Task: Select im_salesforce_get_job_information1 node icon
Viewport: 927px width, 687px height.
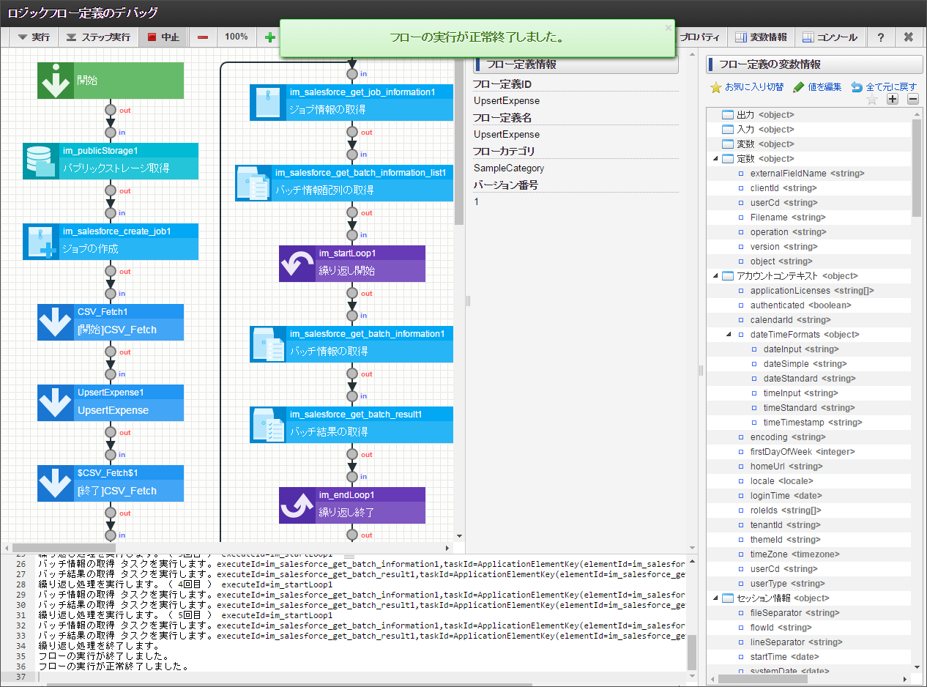Action: click(x=268, y=103)
